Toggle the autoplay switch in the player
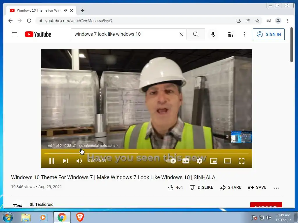 point(171,161)
